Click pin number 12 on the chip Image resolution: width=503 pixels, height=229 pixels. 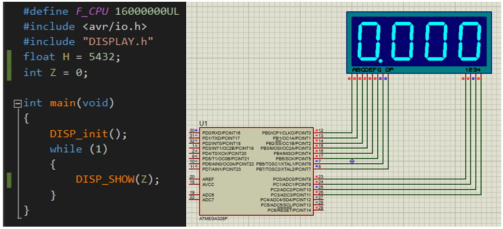coord(321,131)
